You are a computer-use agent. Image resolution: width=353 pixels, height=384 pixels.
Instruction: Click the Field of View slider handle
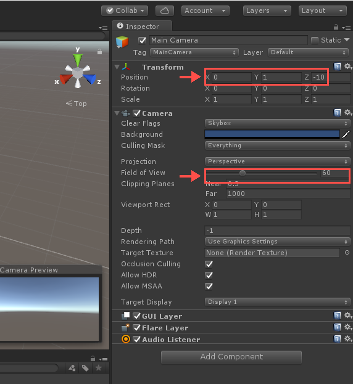(243, 173)
